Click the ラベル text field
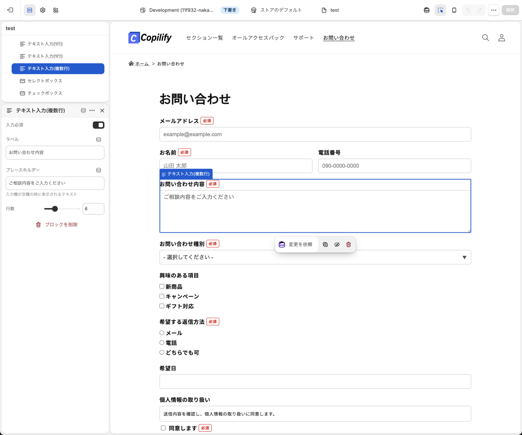 coord(55,153)
